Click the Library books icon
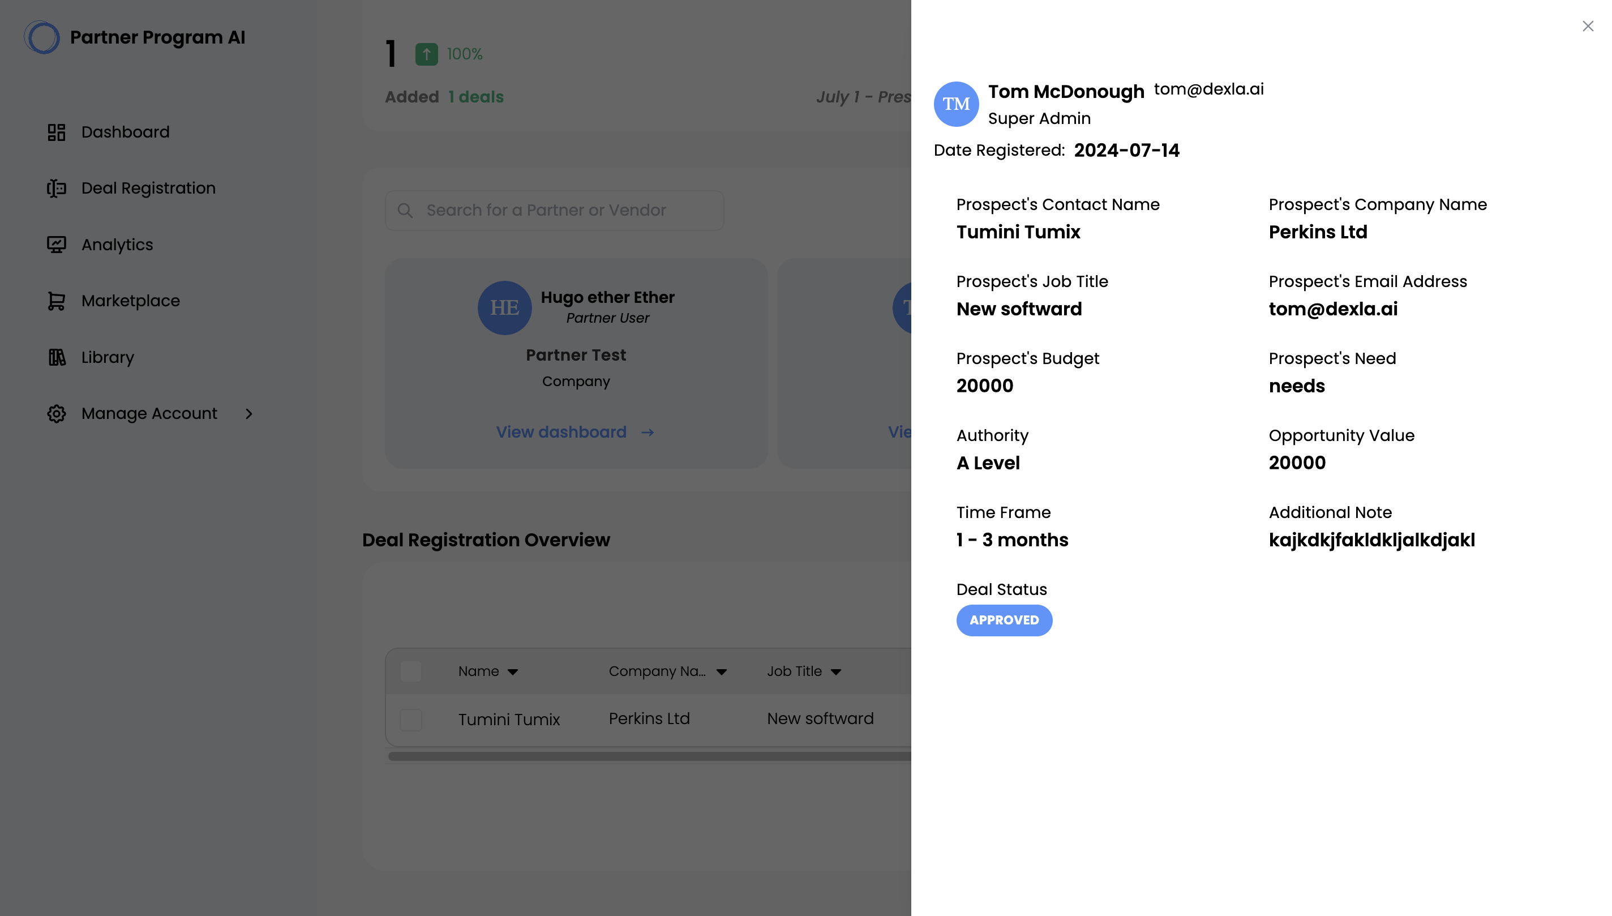The image size is (1612, 916). pos(56,357)
